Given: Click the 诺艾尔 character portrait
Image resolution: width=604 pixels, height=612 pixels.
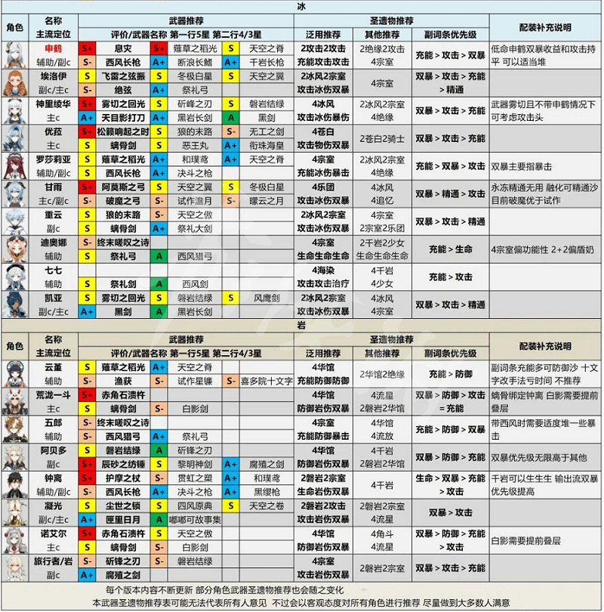Looking at the screenshot, I should [x=15, y=540].
